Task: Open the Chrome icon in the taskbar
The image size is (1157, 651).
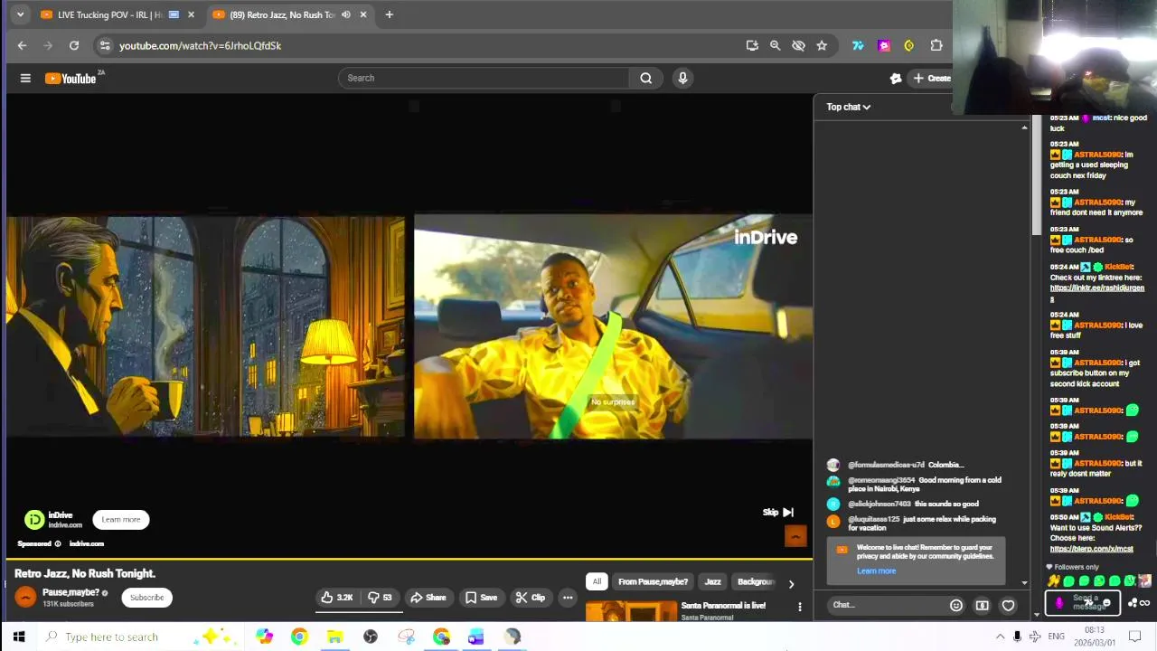Action: (x=299, y=637)
